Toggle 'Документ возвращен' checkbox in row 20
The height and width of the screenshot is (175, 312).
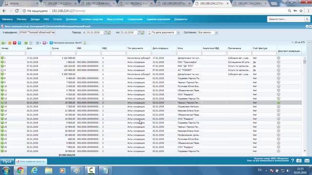(278, 127)
